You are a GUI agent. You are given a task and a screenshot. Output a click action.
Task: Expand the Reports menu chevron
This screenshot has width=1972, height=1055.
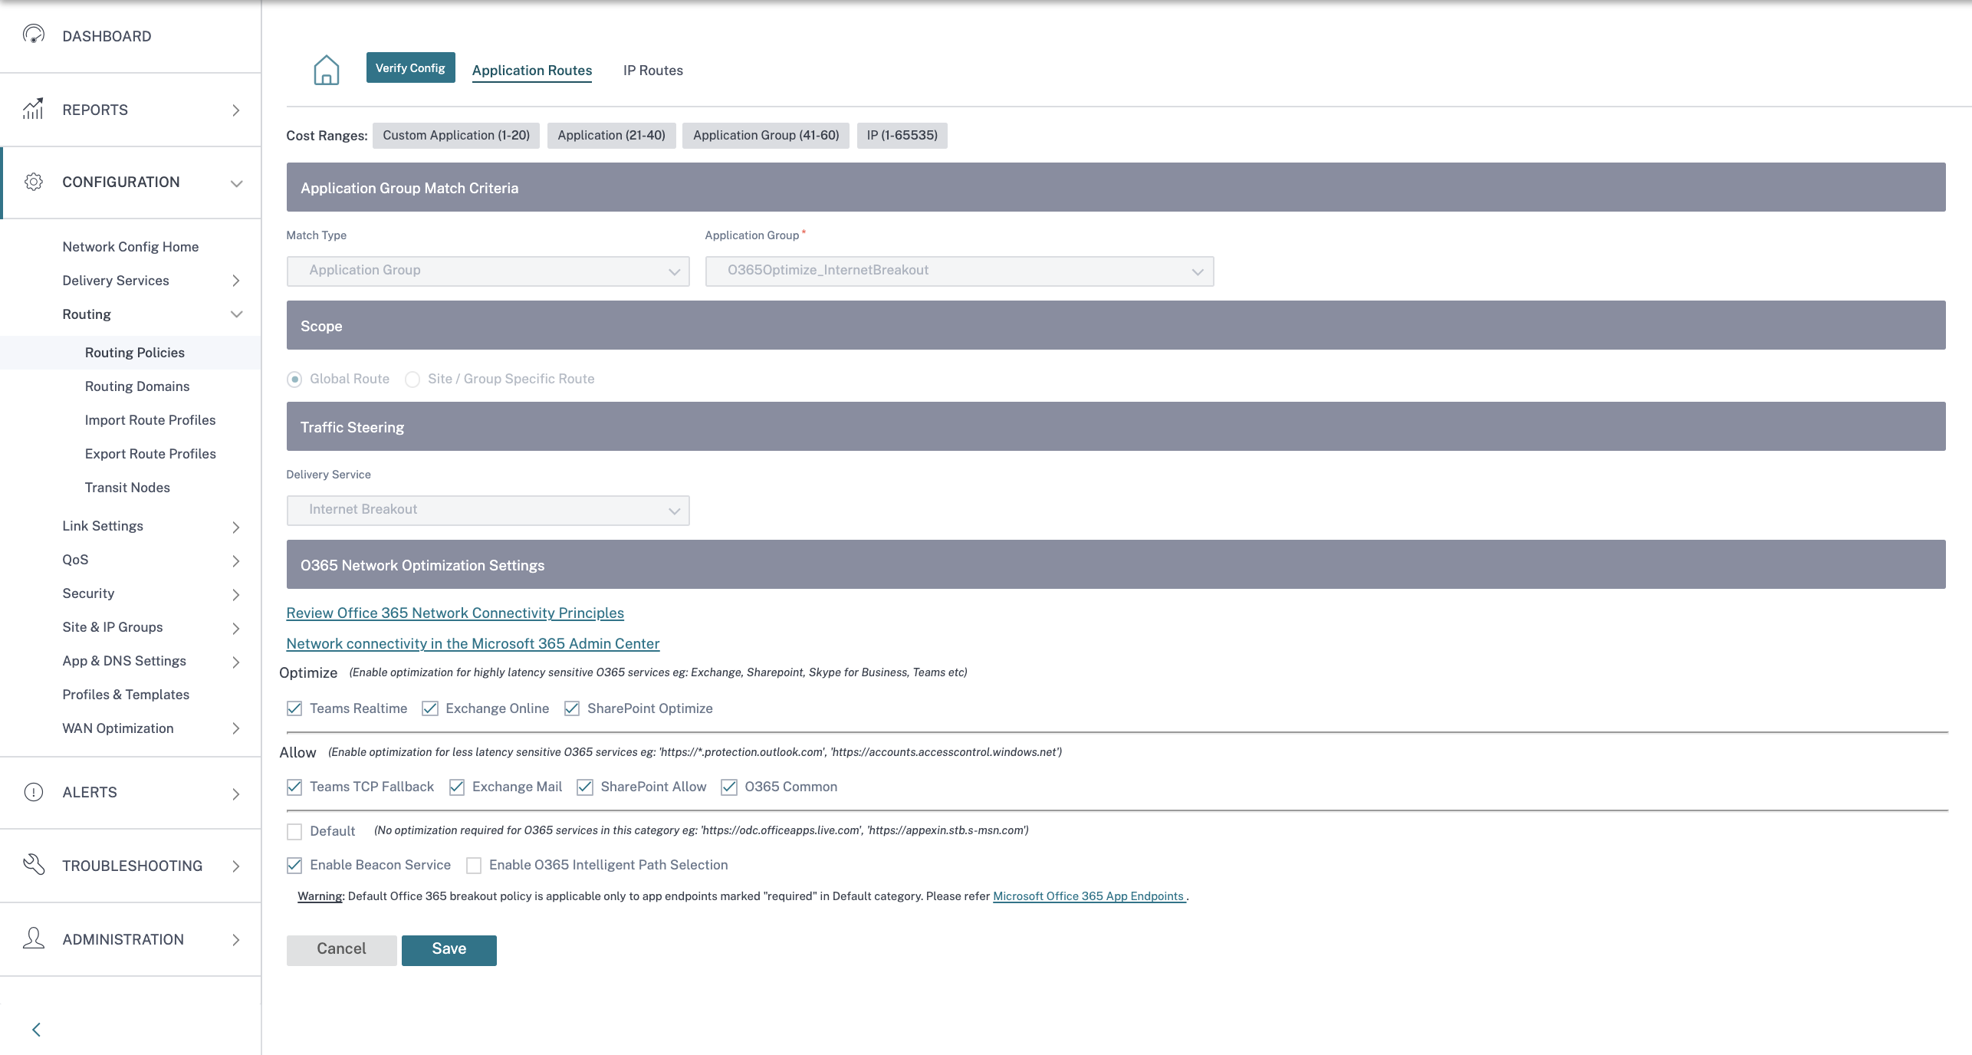(x=236, y=110)
